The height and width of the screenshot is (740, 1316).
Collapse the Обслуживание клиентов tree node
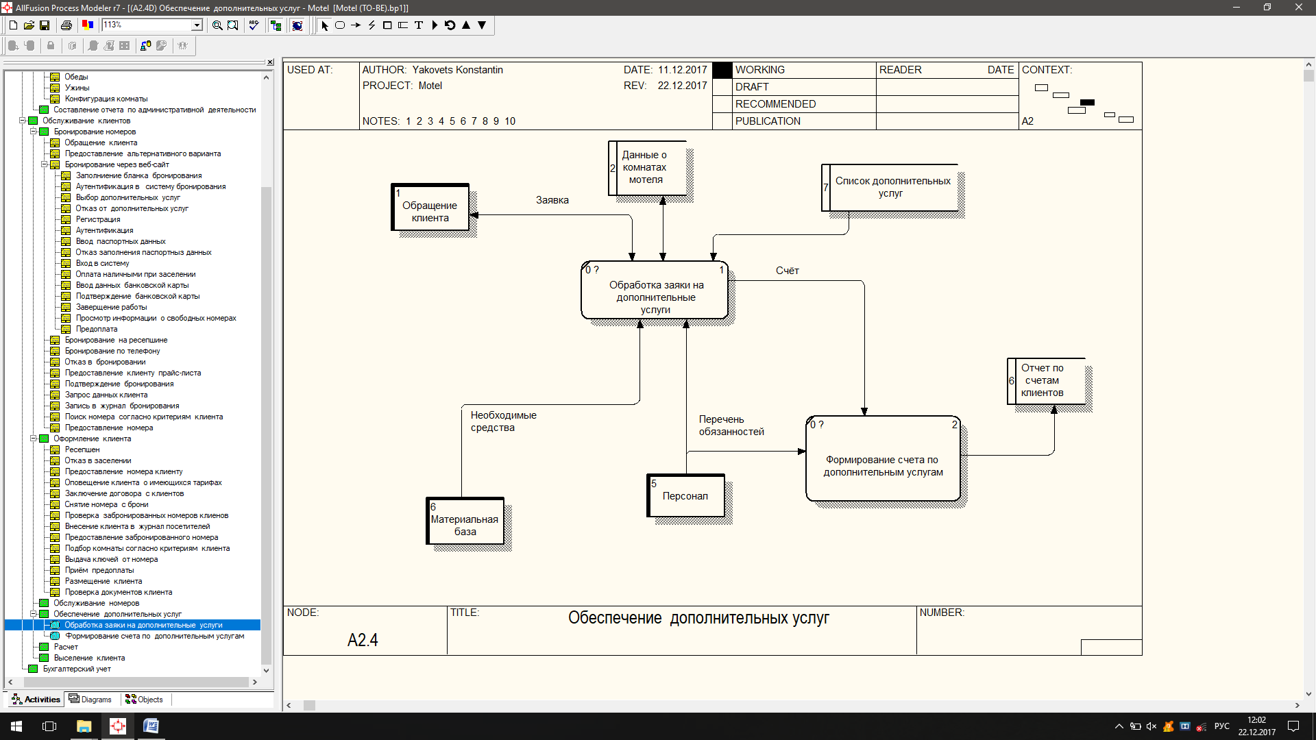click(22, 121)
